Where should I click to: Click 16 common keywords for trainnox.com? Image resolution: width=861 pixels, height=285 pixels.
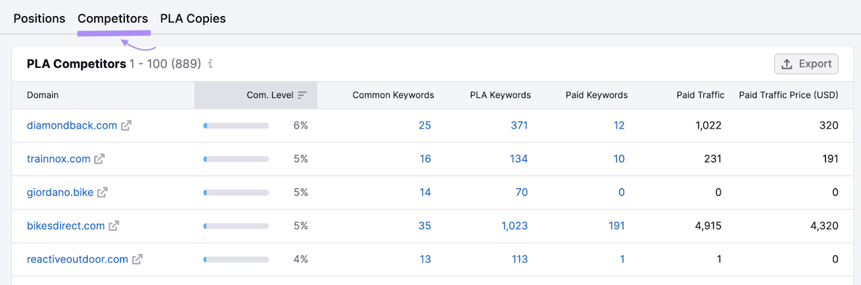pos(425,159)
